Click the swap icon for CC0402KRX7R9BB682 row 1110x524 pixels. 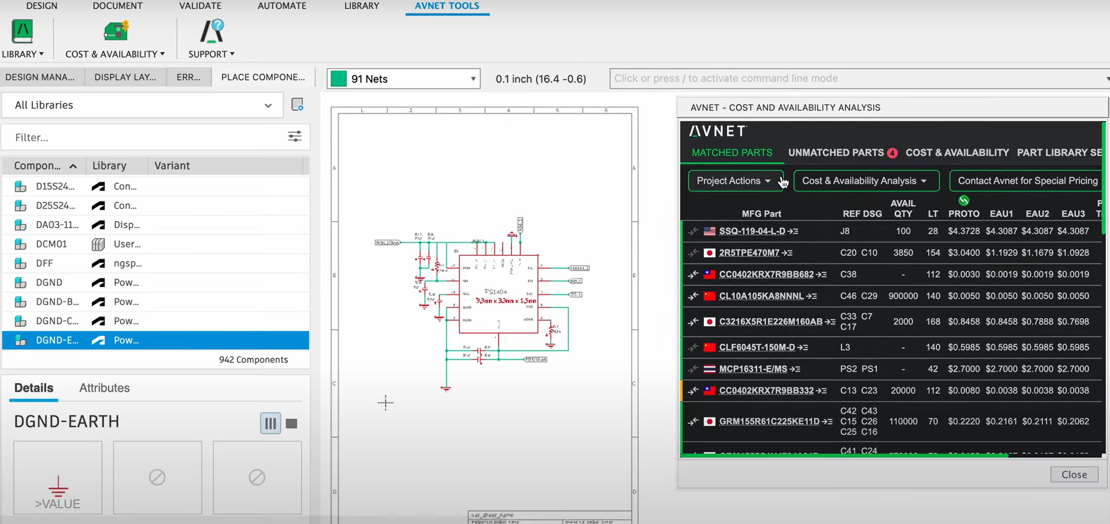click(693, 274)
